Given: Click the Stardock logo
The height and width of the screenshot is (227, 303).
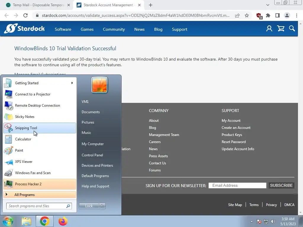Looking at the screenshot, I should point(24,29).
